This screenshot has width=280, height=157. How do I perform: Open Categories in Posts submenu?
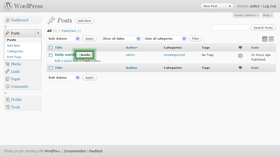tap(15, 51)
